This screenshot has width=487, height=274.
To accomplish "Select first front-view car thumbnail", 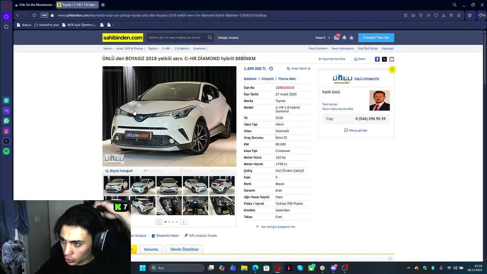I will pos(116,185).
